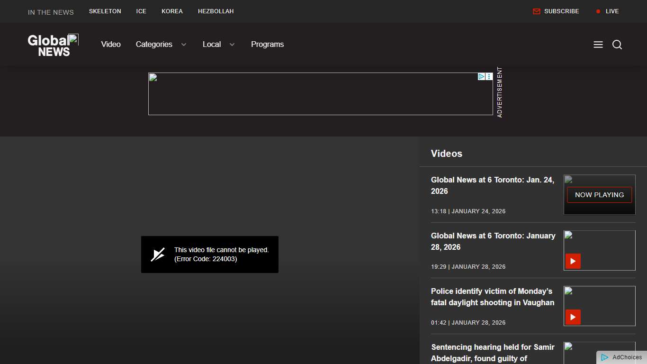The width and height of the screenshot is (647, 364).
Task: Click the Subscribe envelope icon
Action: (537, 11)
